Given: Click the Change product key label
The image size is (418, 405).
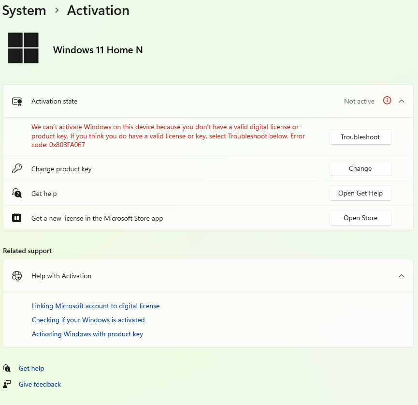Looking at the screenshot, I should [61, 169].
